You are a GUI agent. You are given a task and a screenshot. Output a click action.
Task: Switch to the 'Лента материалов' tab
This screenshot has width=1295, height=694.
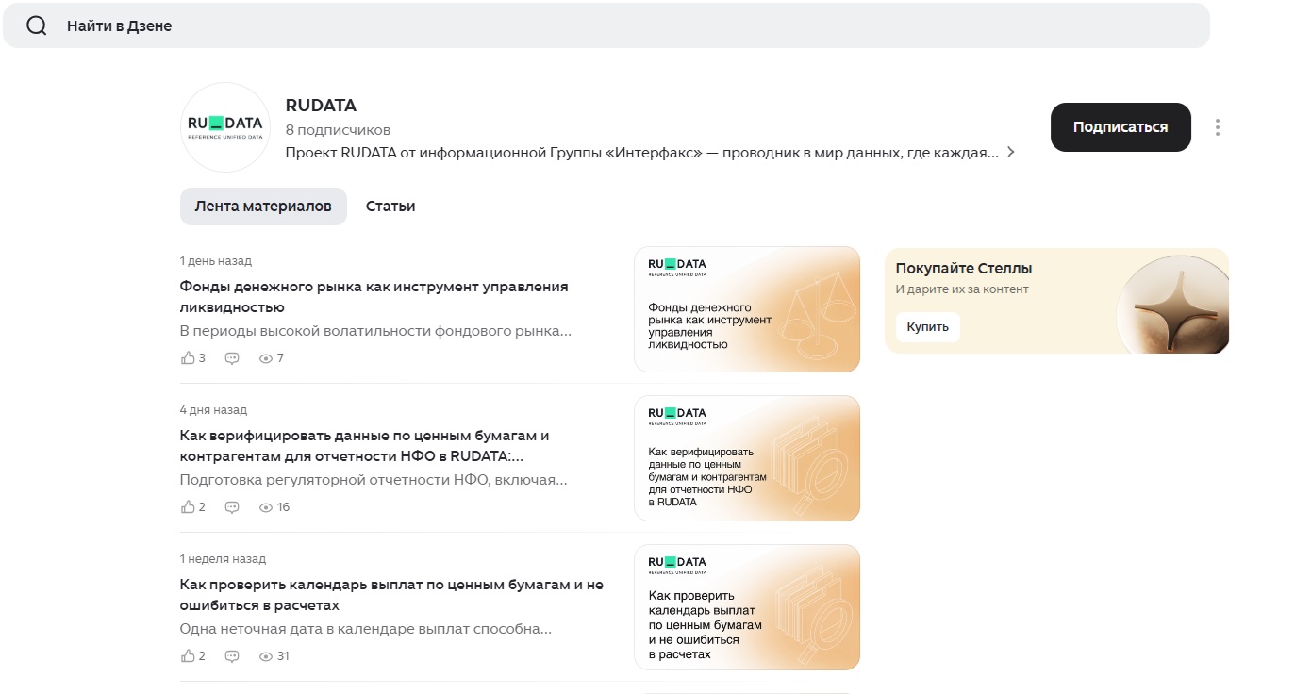(263, 207)
